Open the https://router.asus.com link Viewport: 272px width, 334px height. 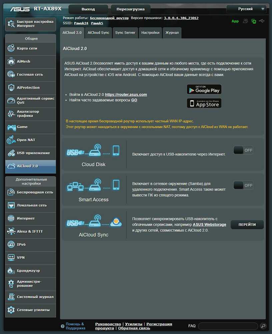[126, 95]
